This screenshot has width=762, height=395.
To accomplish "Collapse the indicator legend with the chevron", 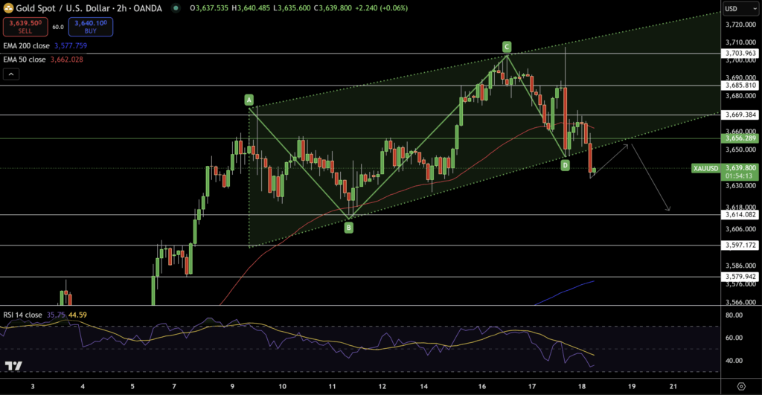I will tap(11, 74).
